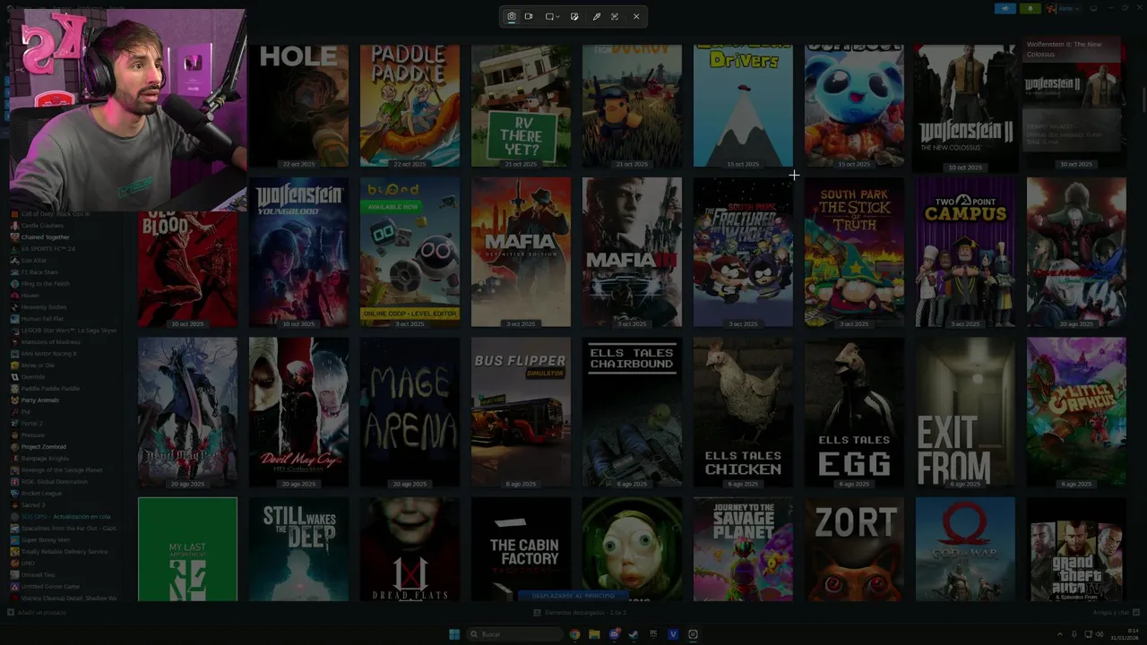Viewport: 1147px width, 645px height.
Task: Click the Party Animals sidebar icon
Action: 14,400
